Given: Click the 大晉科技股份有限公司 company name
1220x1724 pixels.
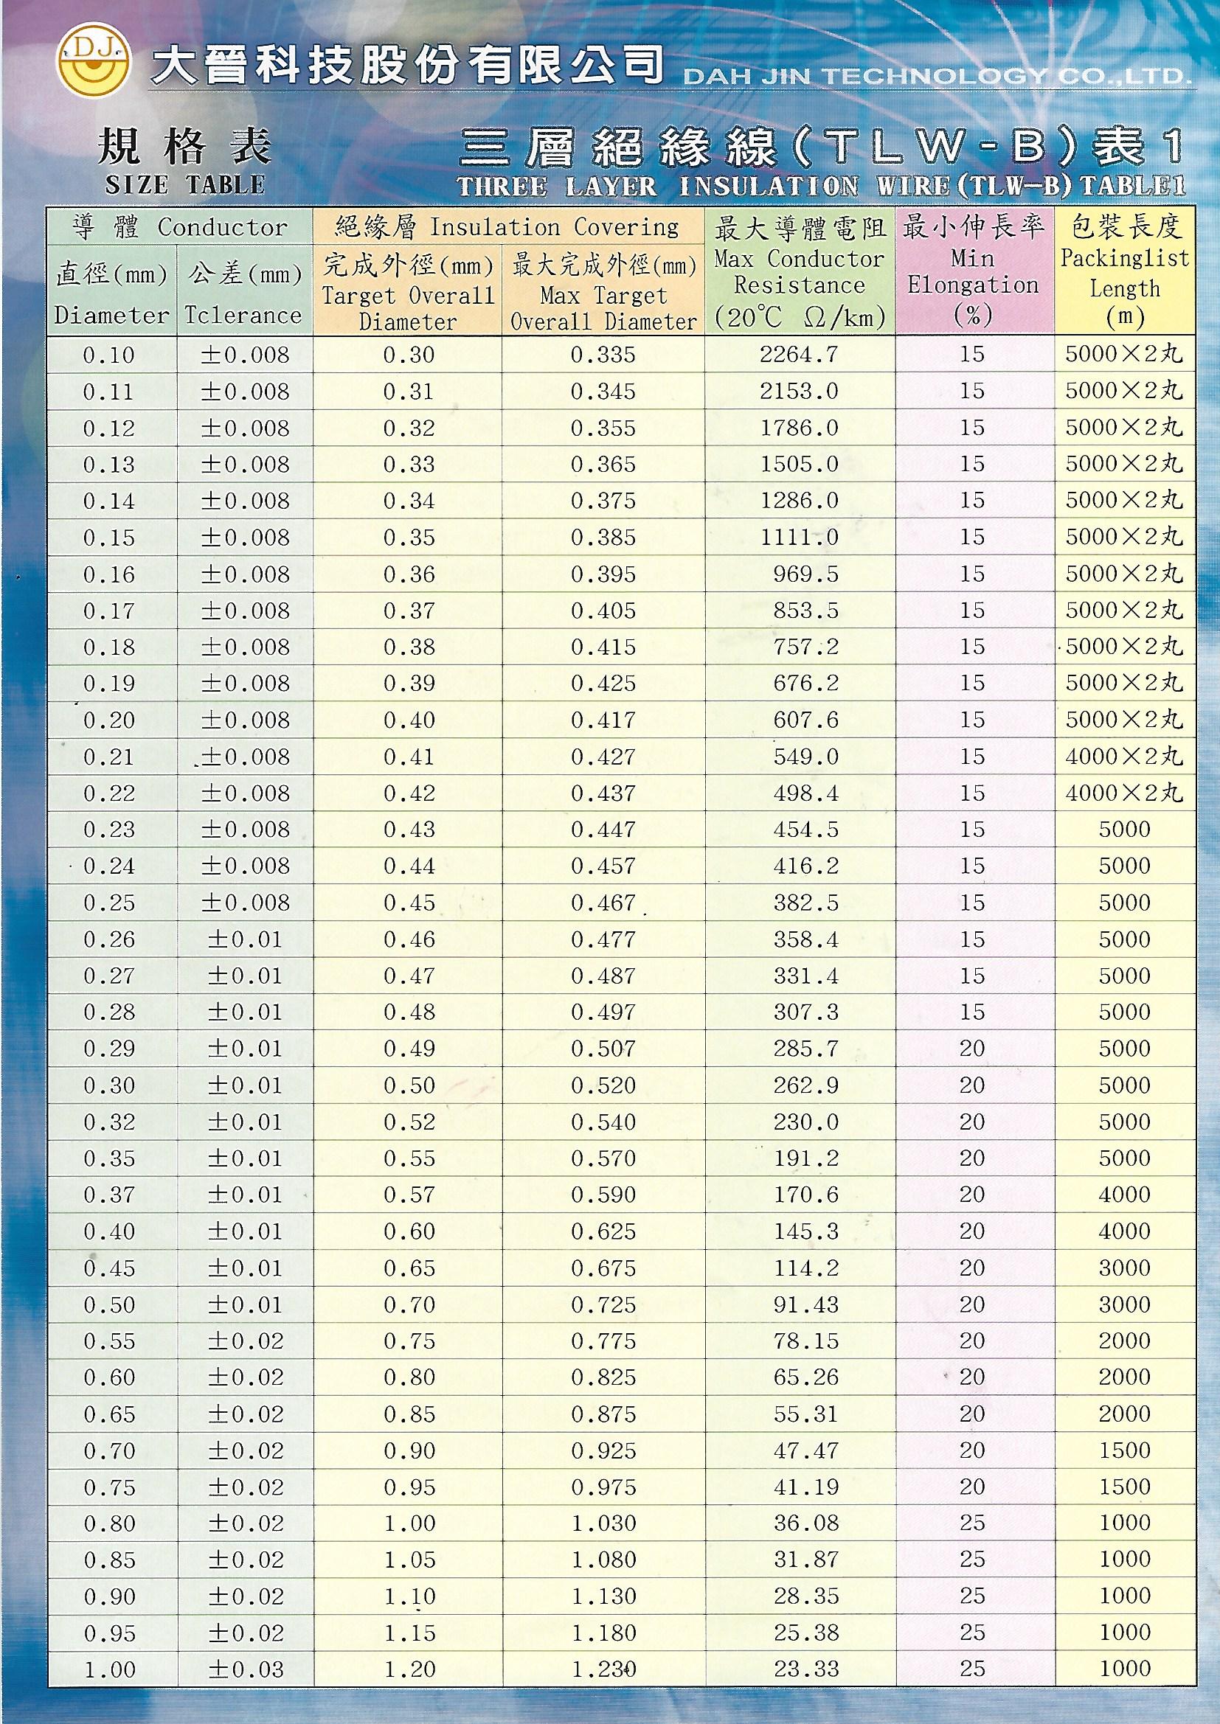Looking at the screenshot, I should pos(409,64).
